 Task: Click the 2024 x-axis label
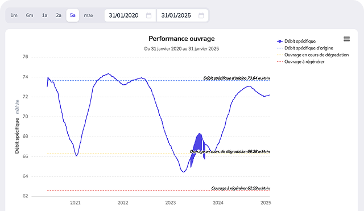[218, 203]
